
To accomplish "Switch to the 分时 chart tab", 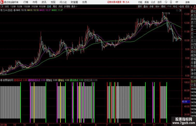I will point(7,6).
